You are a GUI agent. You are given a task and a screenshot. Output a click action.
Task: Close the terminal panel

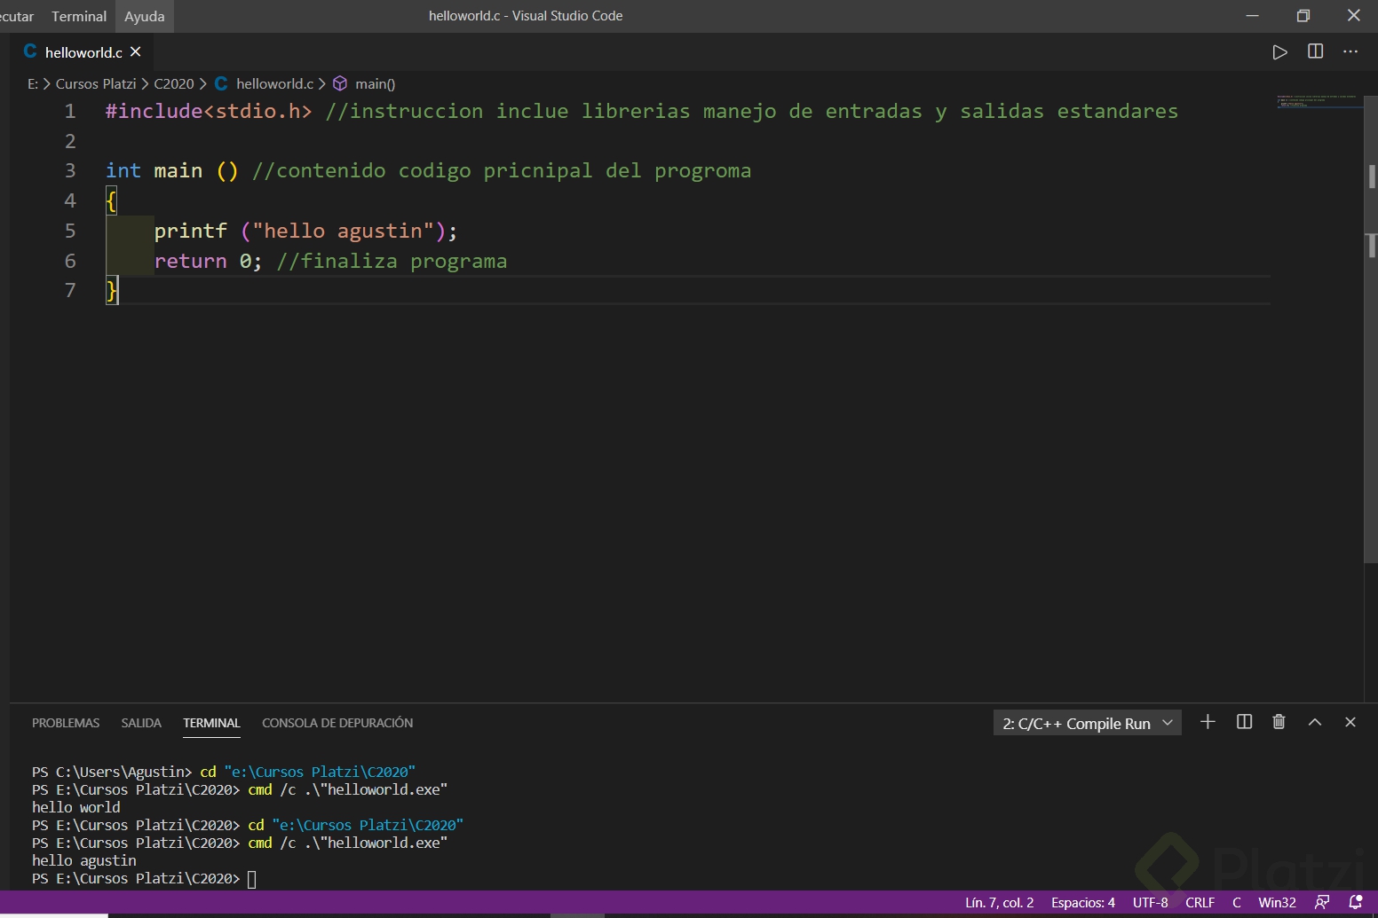tap(1350, 722)
